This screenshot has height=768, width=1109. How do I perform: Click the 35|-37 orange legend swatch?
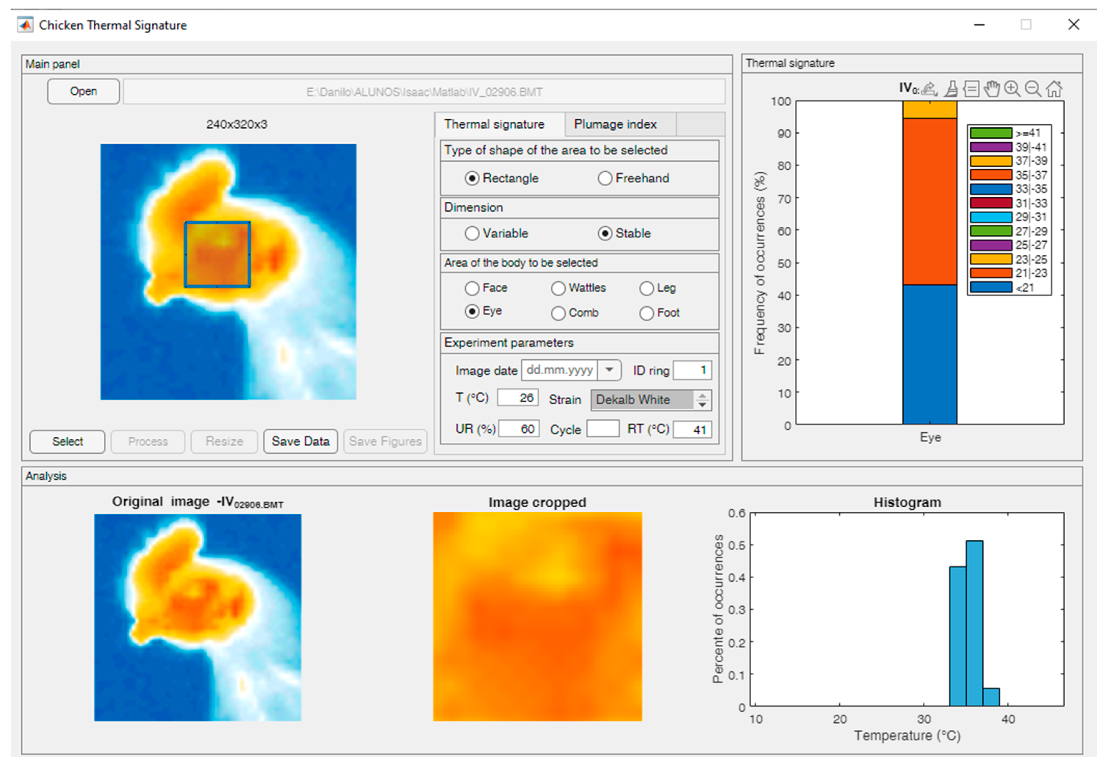click(x=991, y=175)
